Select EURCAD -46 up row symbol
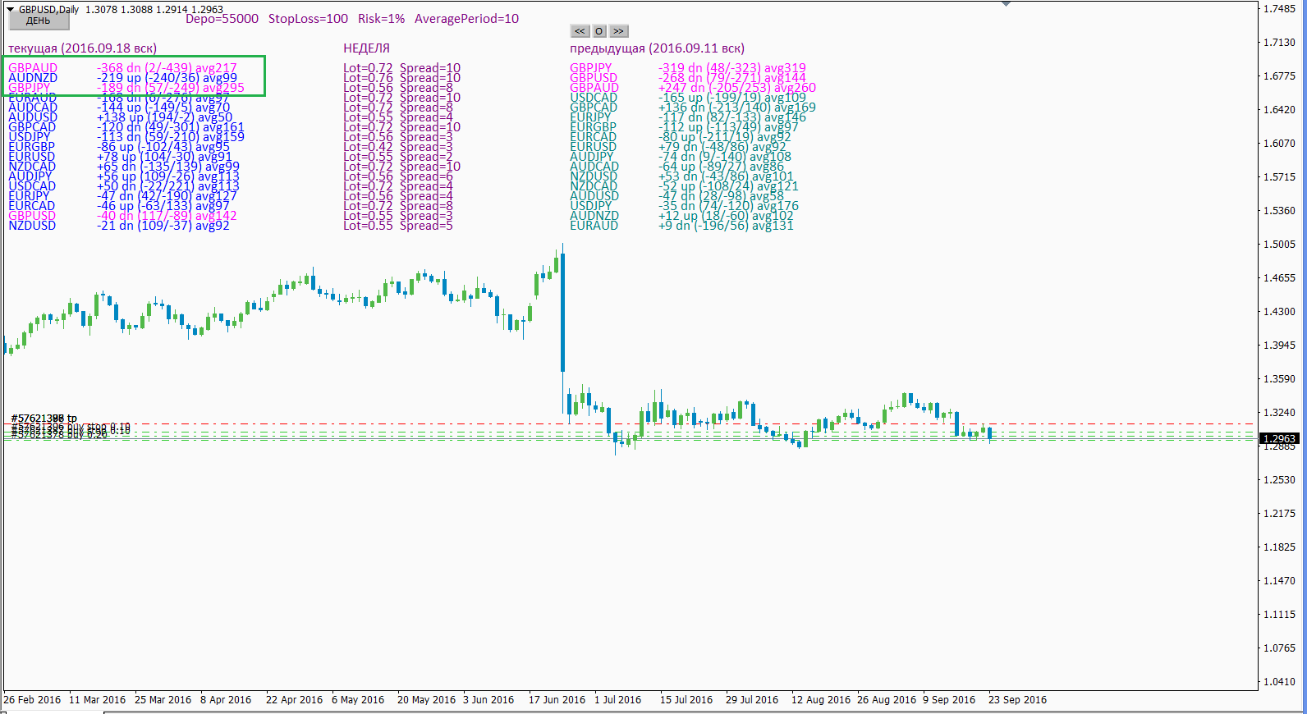Image resolution: width=1307 pixels, height=714 pixels. (32, 206)
